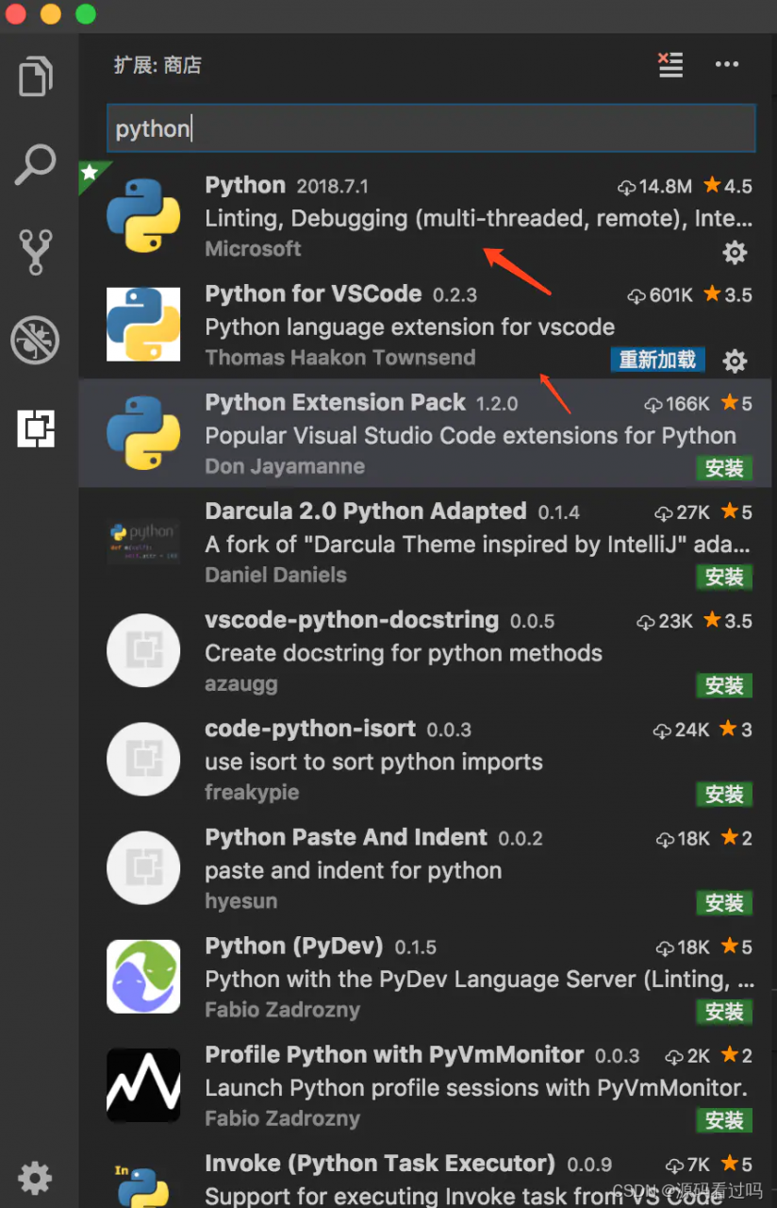Screen dimensions: 777x1208
Task: Open the gear menu for Microsoft's Python extension
Action: click(735, 252)
